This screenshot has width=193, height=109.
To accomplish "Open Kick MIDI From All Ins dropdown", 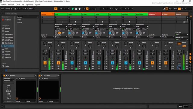I will coord(61,26).
